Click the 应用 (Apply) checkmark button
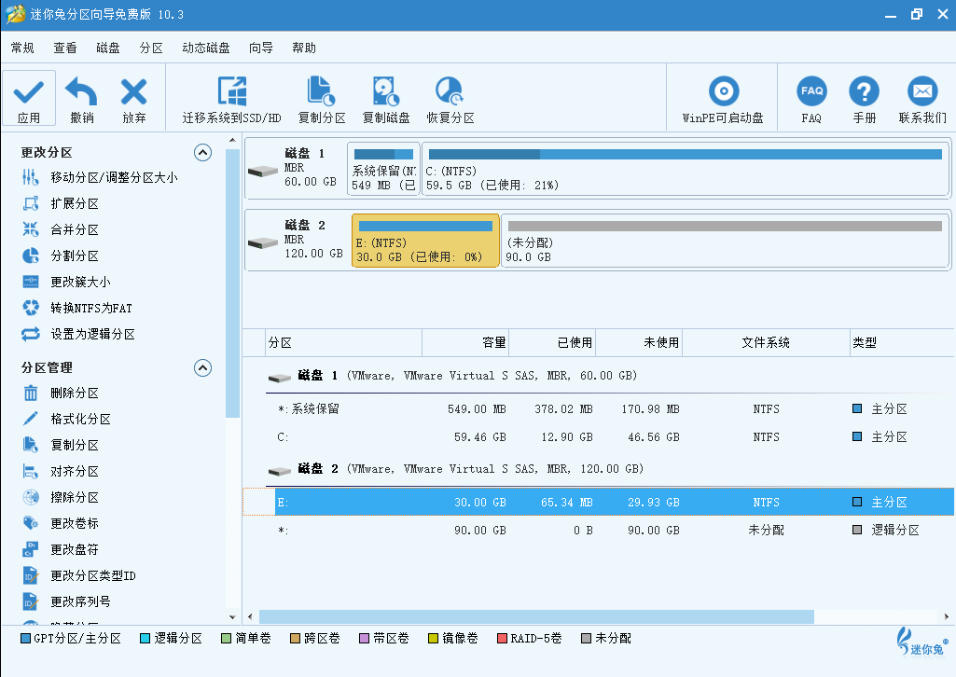The image size is (956, 677). (x=29, y=98)
